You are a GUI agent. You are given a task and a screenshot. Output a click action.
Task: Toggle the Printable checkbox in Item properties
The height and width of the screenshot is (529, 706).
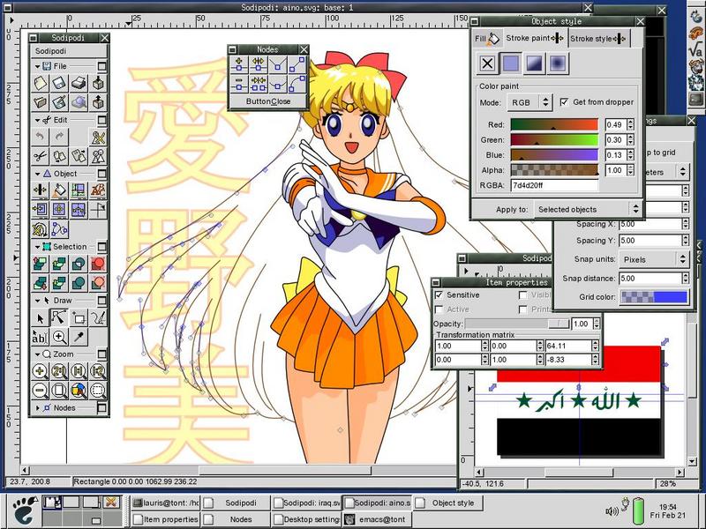522,309
